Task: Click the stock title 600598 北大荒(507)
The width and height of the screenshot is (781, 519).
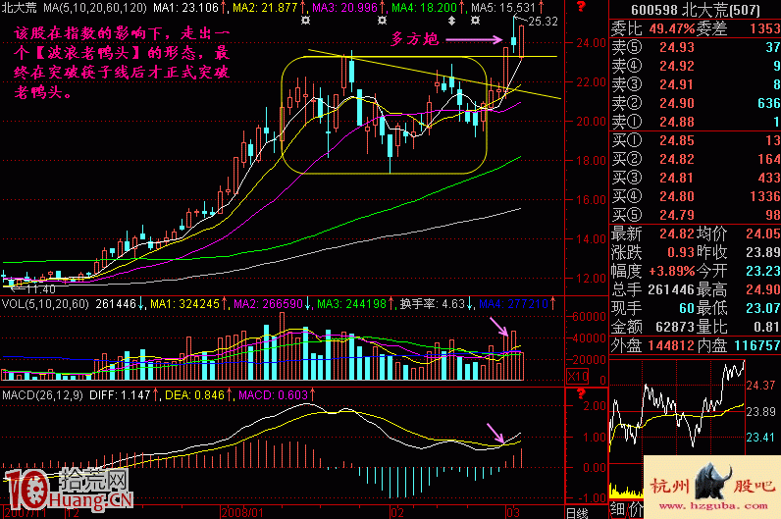Action: pyautogui.click(x=696, y=10)
